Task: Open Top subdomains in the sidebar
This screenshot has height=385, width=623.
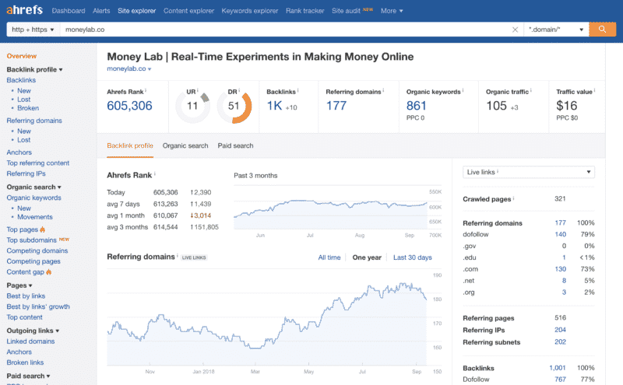Action: pyautogui.click(x=31, y=240)
